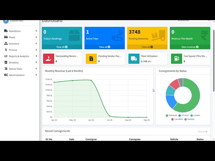Click the Monthly Revenue (Last 6 Months) title
The width and height of the screenshot is (215, 161).
[x=64, y=71]
